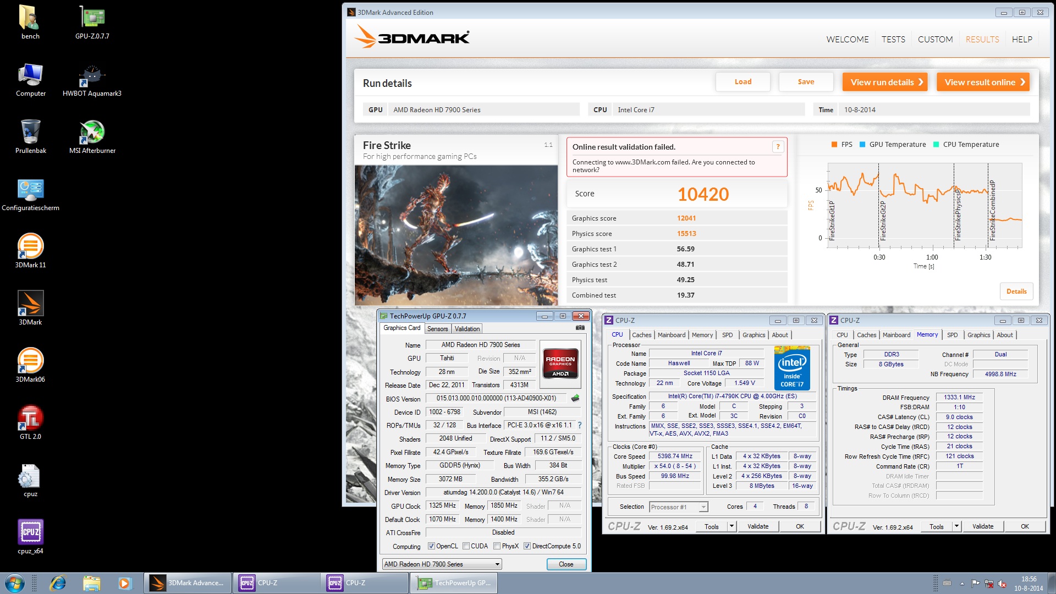Expand Tools dropdown arrow in right CPU-Z
The width and height of the screenshot is (1056, 594).
[x=956, y=526]
